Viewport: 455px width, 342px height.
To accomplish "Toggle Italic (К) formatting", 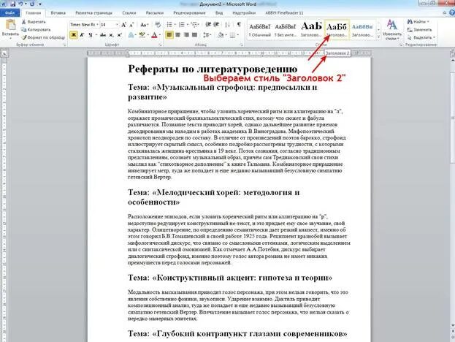I will [x=82, y=35].
